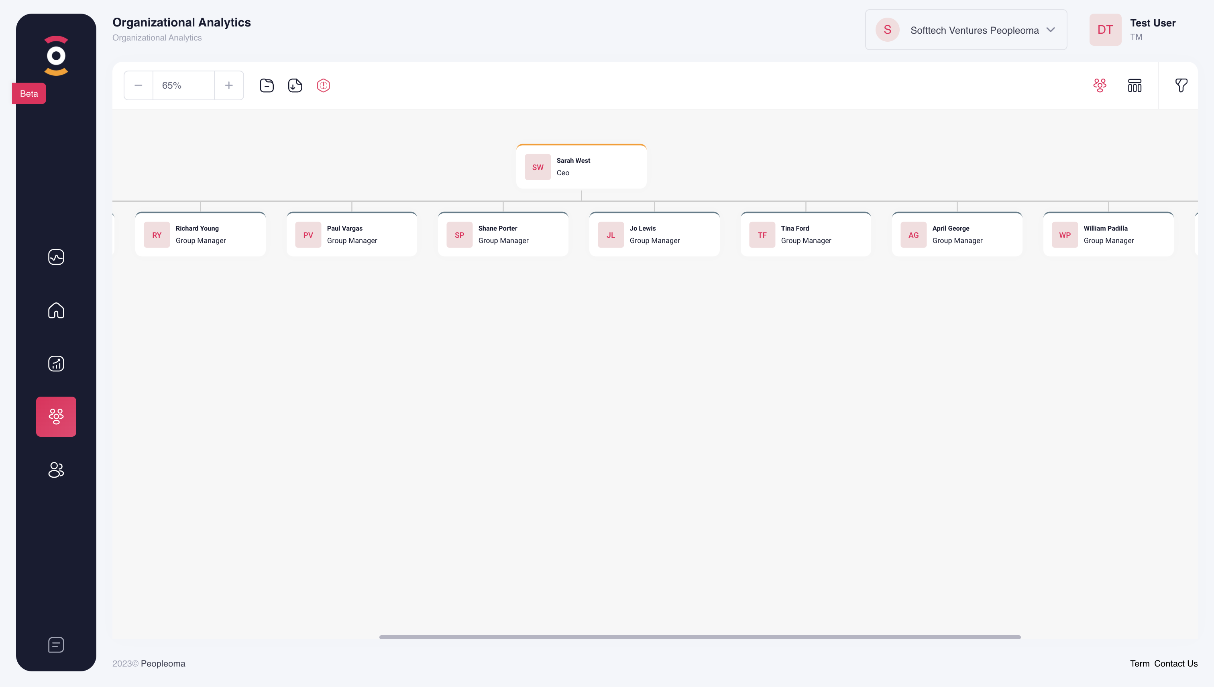The width and height of the screenshot is (1214, 687).
Task: Click the horizontal scrollbar of the chart
Action: click(700, 637)
